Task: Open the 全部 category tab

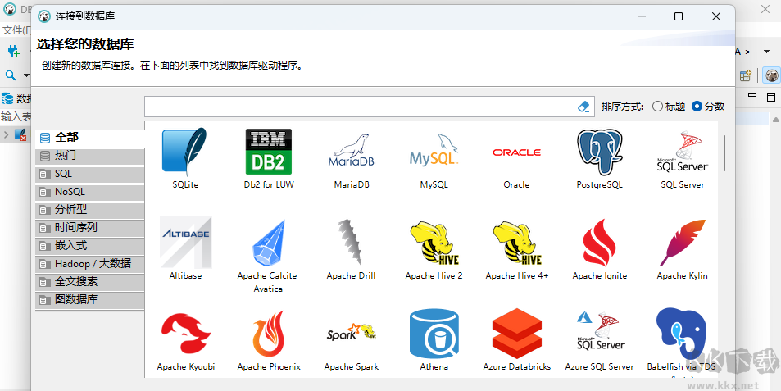Action: (x=90, y=137)
